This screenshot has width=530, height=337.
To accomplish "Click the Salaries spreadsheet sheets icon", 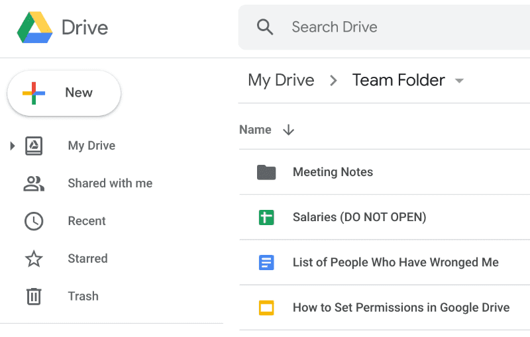I will pos(266,217).
